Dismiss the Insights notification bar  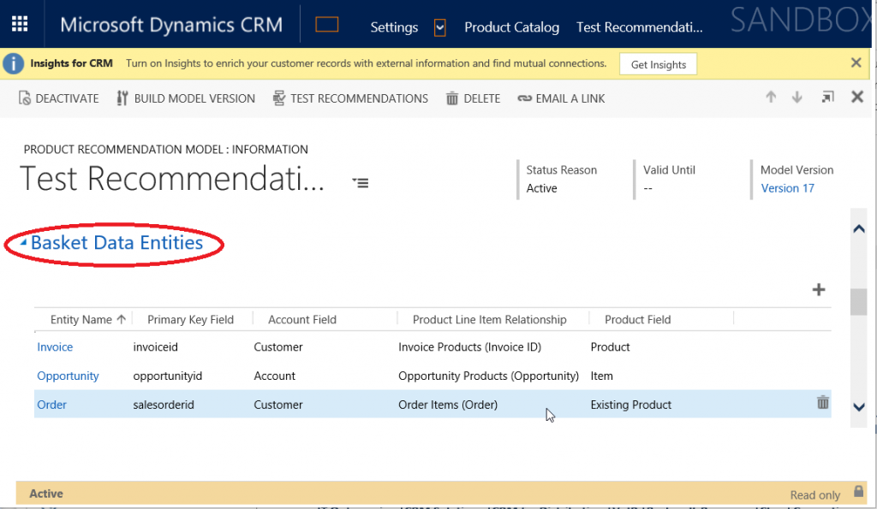pos(856,62)
